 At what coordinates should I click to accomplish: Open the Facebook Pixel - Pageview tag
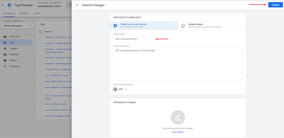58,70
